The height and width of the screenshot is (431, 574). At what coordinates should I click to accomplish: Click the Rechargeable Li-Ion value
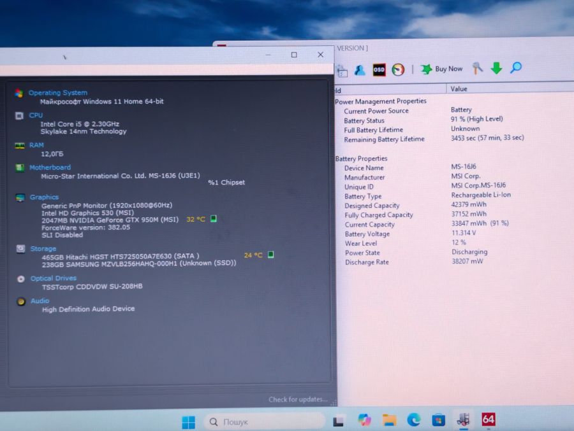click(x=481, y=195)
